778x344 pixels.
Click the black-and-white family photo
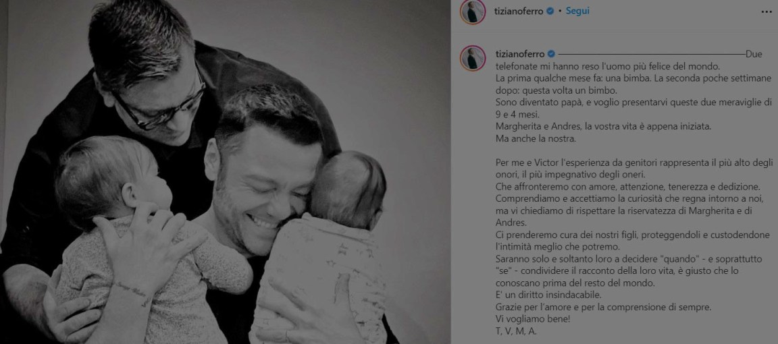coord(226,172)
